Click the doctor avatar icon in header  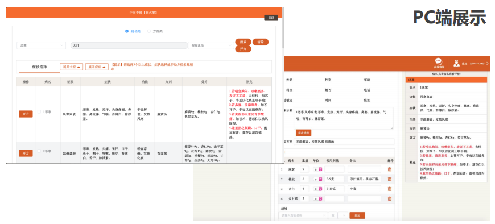point(456,63)
